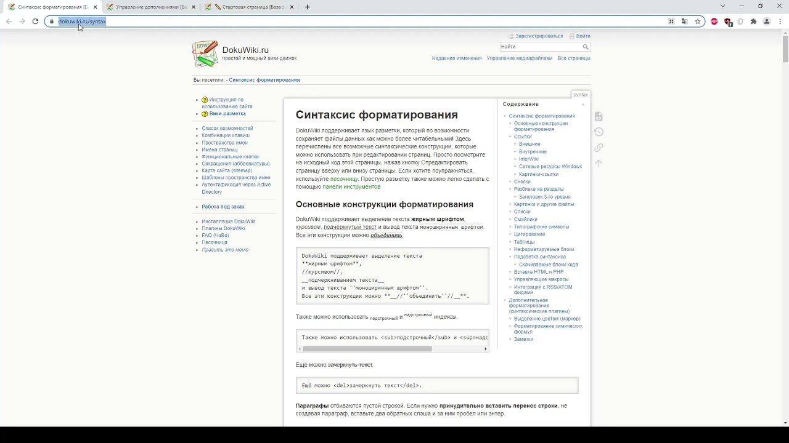789x443 pixels.
Task: Open Работа под заказ link
Action: (x=223, y=207)
